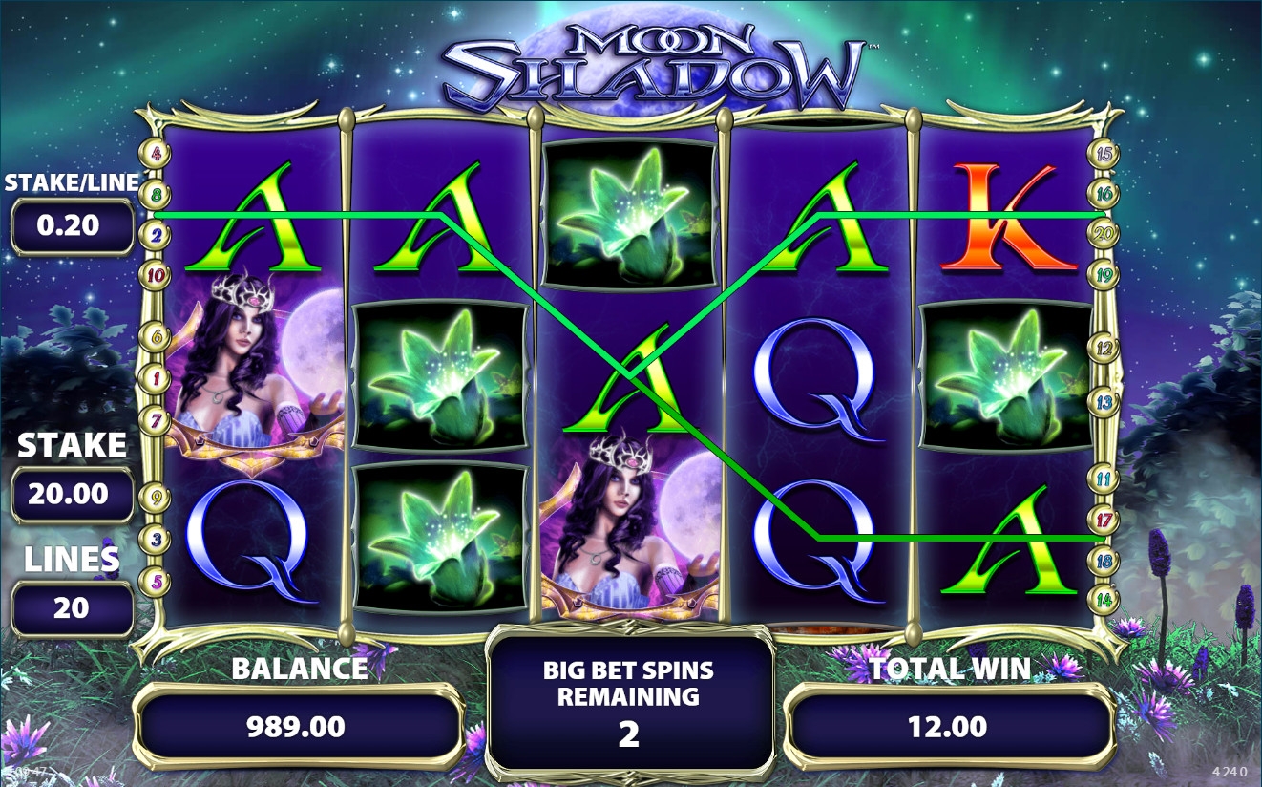Click the Lines 20 value box
Image resolution: width=1262 pixels, height=787 pixels.
(73, 608)
